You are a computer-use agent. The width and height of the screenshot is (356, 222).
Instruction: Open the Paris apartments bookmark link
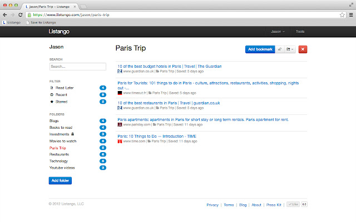203,120
